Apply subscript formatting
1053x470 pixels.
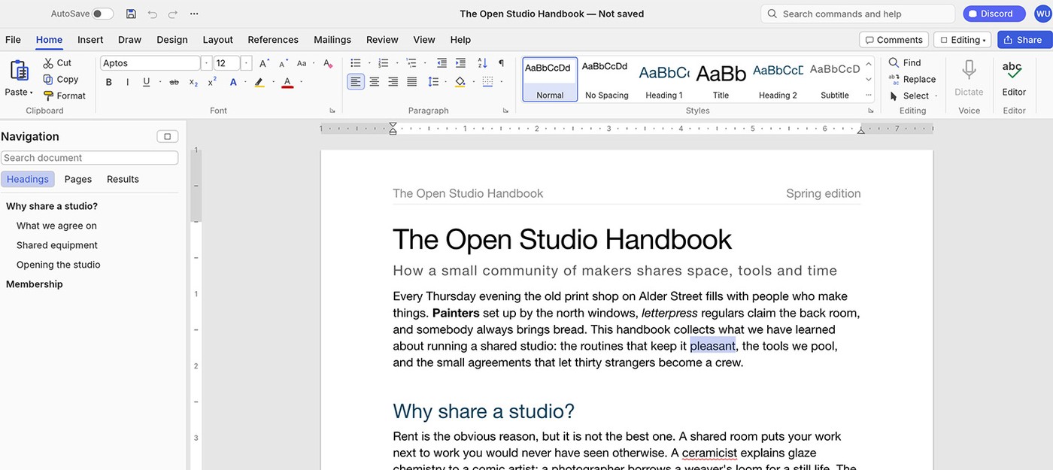point(193,82)
